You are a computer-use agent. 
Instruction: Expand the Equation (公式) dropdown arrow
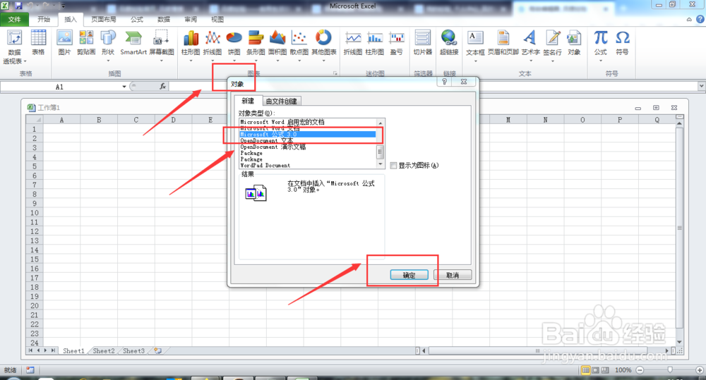click(600, 61)
